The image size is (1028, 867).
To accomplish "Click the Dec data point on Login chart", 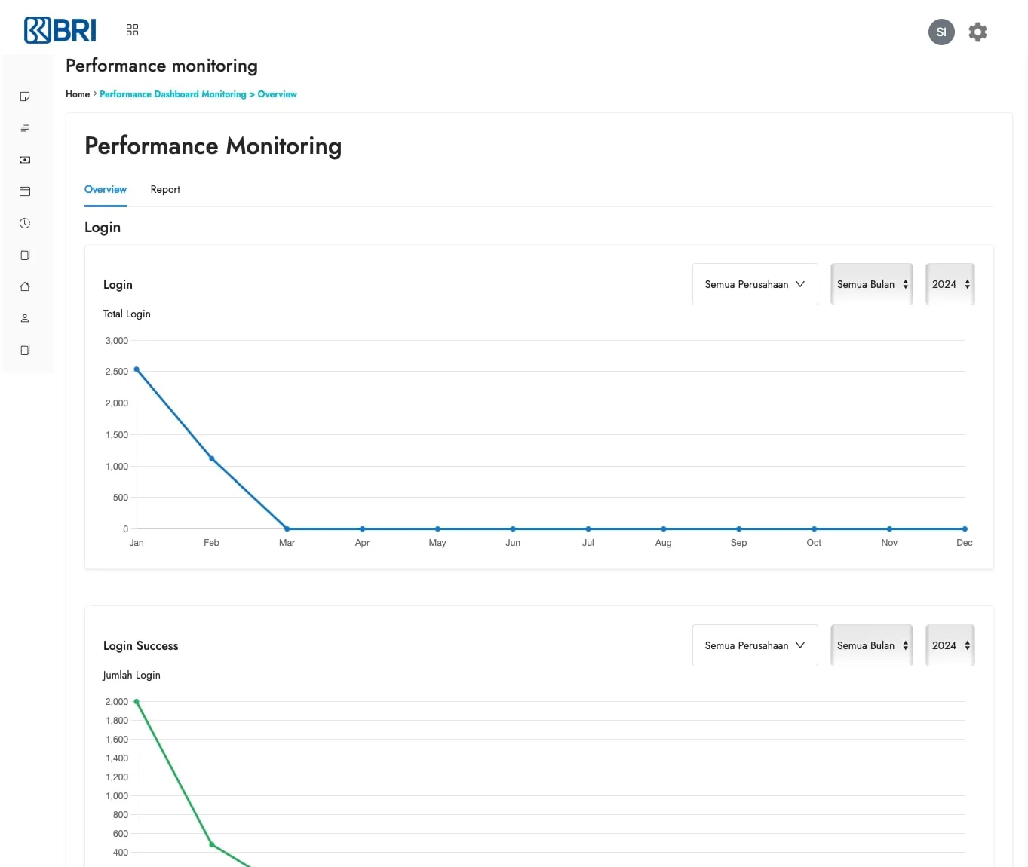I will click(965, 528).
